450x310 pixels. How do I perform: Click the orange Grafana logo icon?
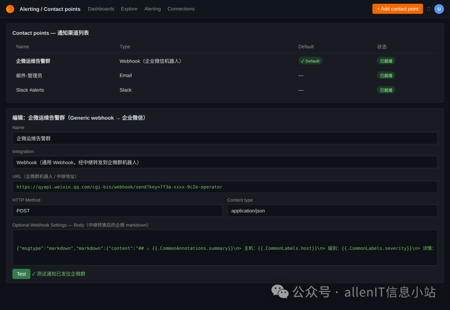click(x=10, y=9)
